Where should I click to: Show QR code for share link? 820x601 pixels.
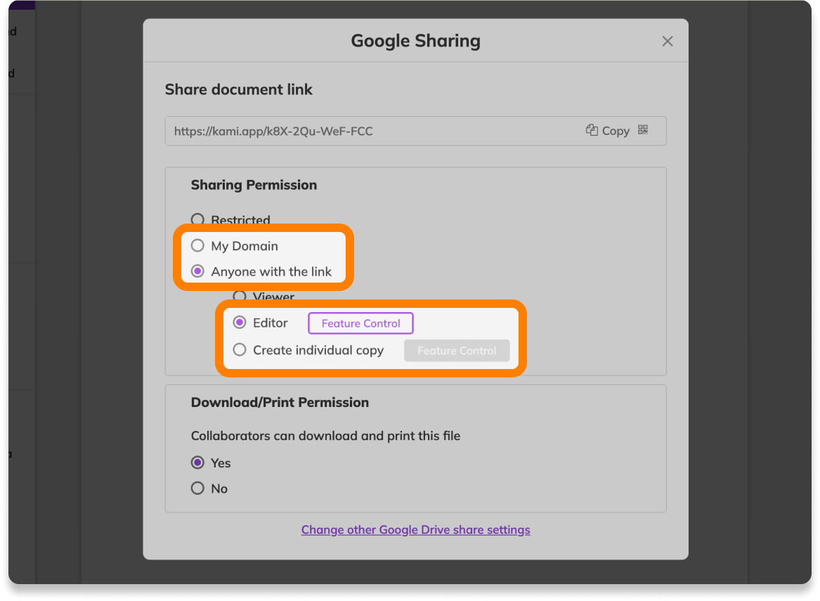click(643, 130)
